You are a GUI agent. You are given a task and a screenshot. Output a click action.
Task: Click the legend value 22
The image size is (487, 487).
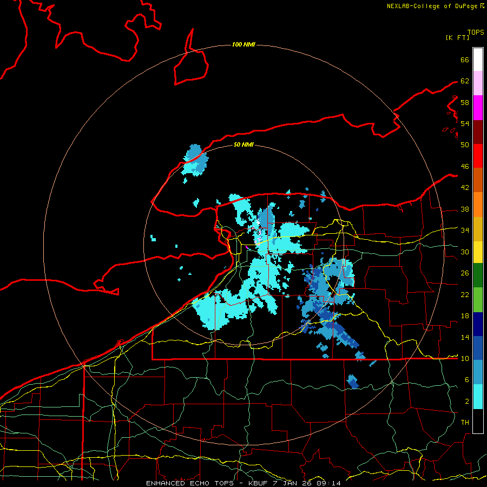465,294
